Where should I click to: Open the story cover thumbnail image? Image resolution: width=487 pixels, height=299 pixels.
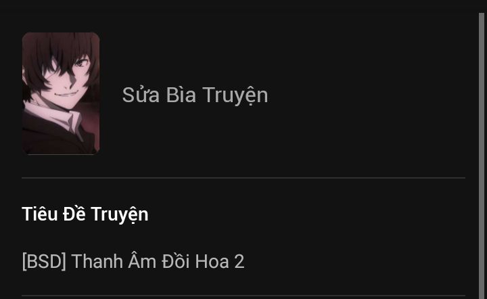tap(61, 93)
